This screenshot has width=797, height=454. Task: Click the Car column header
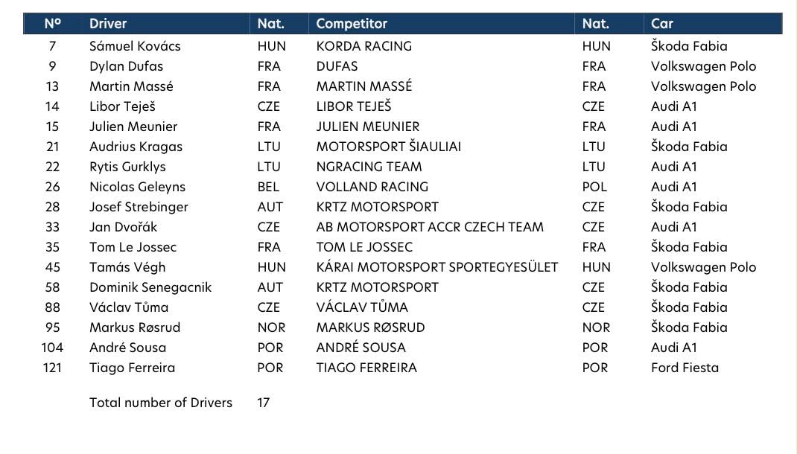click(661, 24)
